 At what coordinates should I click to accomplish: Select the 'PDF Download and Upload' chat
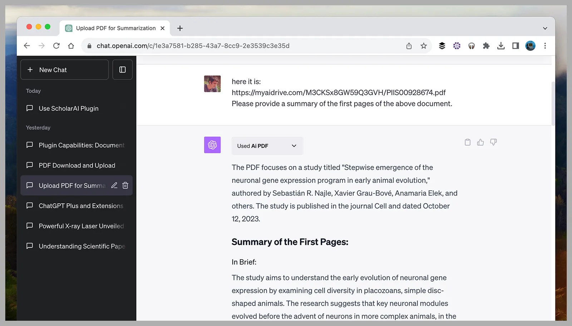pos(77,165)
